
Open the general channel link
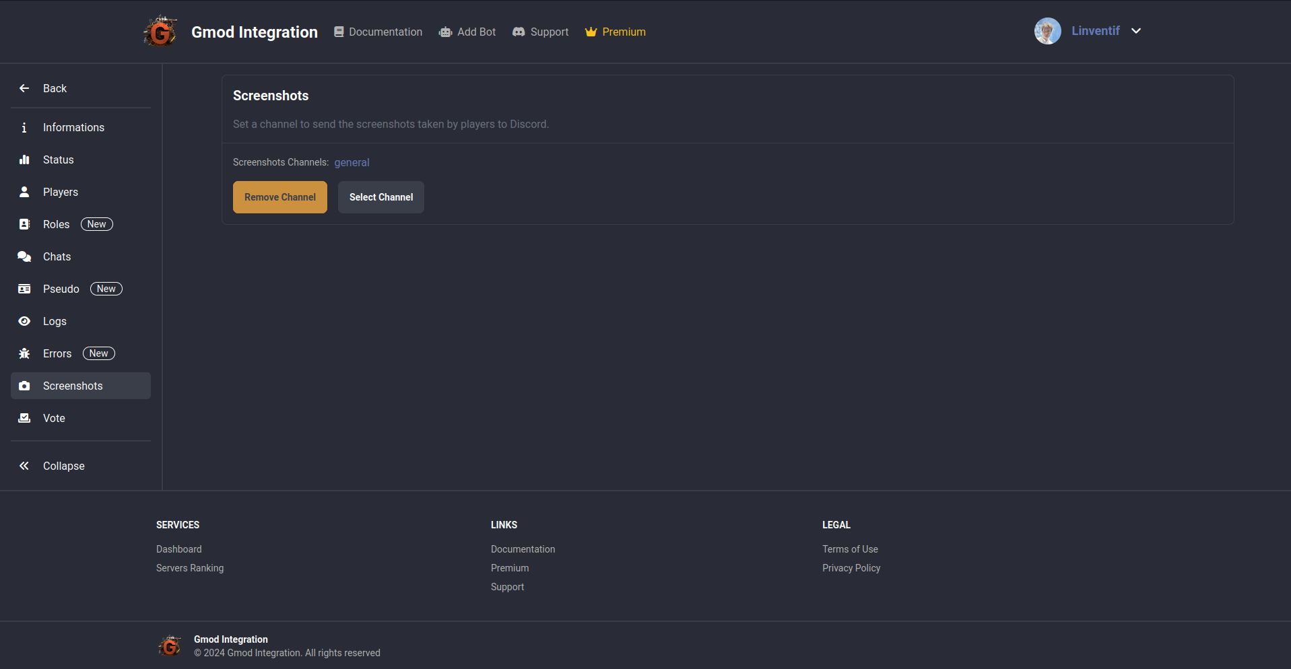click(x=352, y=162)
